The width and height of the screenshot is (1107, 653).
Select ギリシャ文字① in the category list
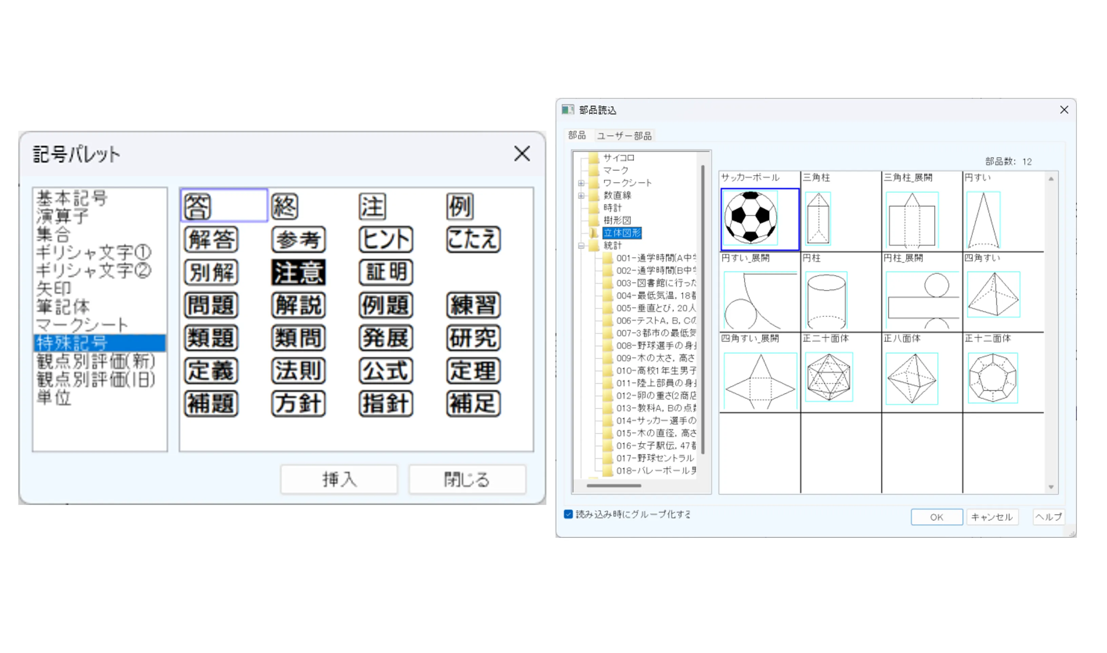pos(94,252)
